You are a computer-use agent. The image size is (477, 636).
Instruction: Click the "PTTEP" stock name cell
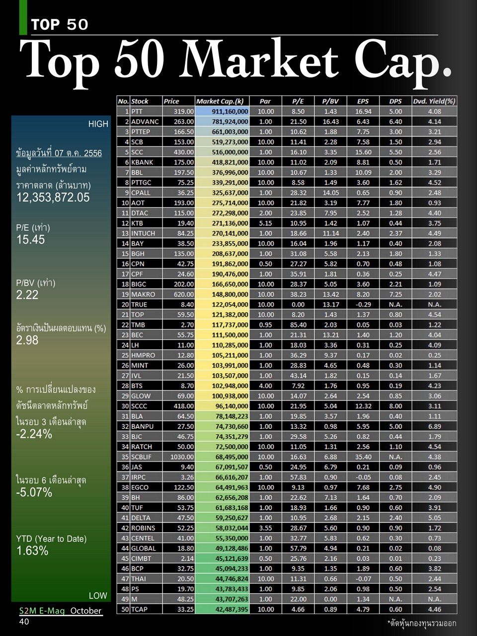click(x=146, y=132)
